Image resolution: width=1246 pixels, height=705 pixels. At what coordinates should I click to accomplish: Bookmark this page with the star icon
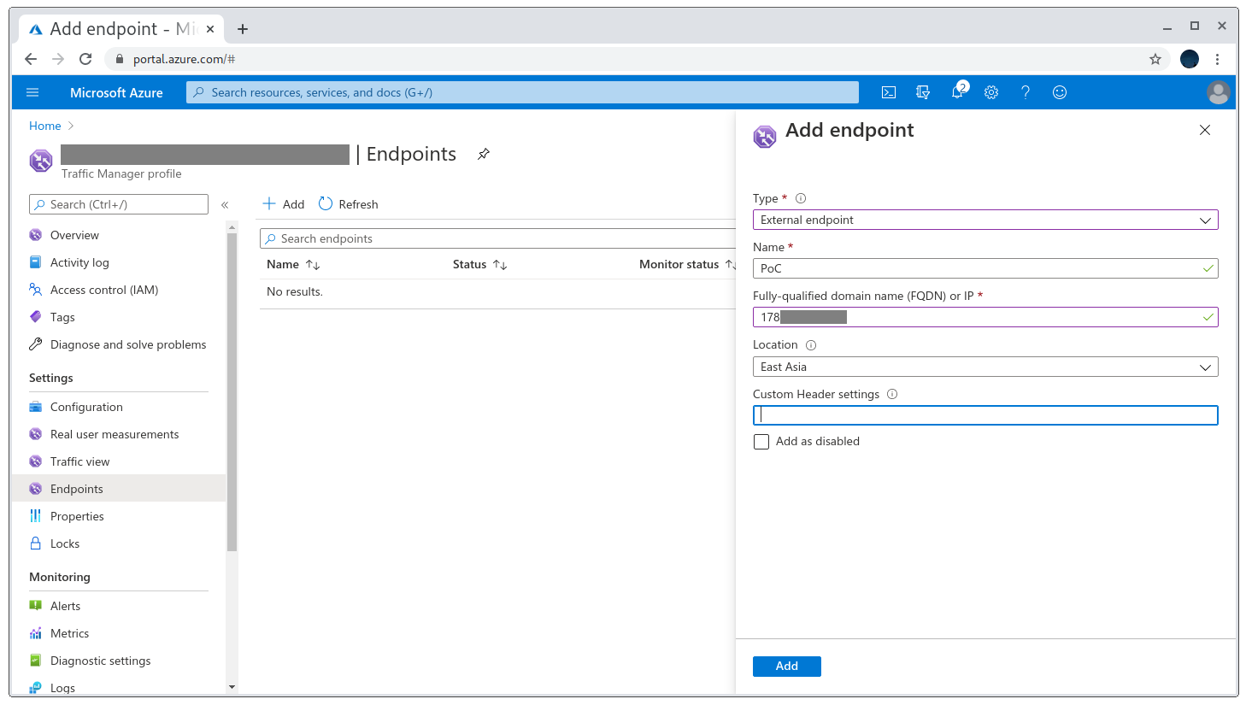[x=1155, y=59]
